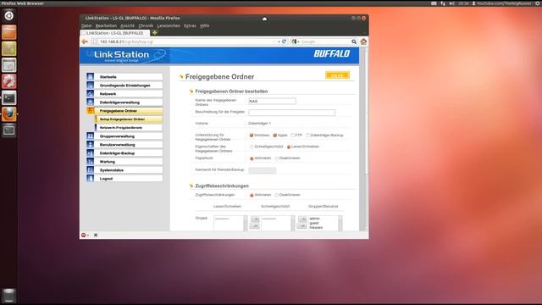Go back with Firefox back arrow
Image resolution: width=542 pixels, height=305 pixels.
coord(85,42)
